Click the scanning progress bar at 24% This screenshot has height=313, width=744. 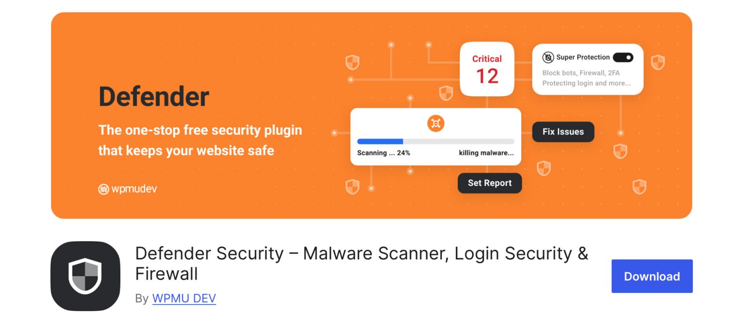[435, 141]
